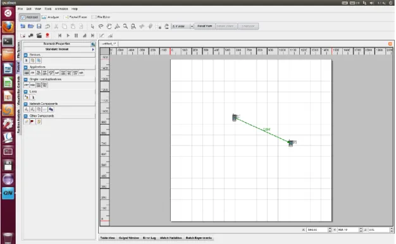Click the Scenario Properties button

[57, 44]
